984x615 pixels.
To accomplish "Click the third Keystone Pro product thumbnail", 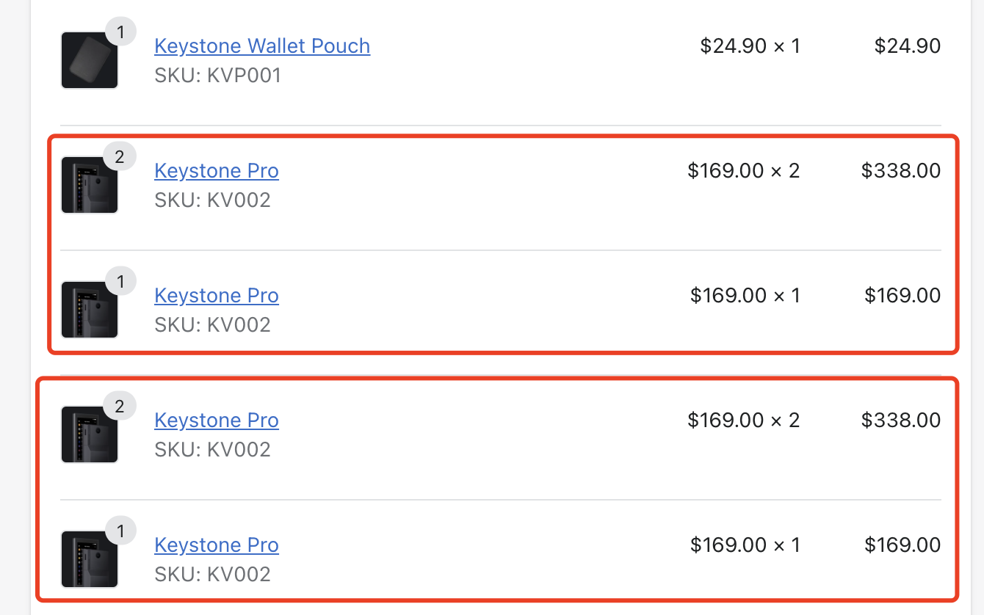I will (x=89, y=434).
